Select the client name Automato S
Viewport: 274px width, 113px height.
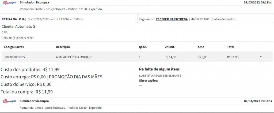point(18,26)
